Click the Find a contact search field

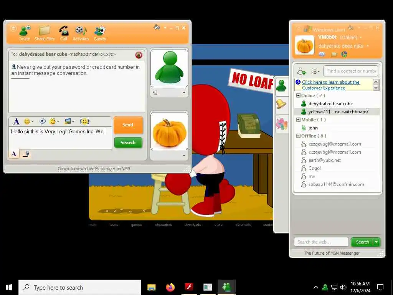point(351,71)
